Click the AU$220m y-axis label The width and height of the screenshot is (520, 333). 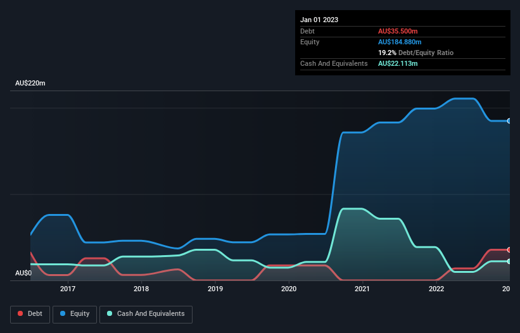click(x=30, y=83)
